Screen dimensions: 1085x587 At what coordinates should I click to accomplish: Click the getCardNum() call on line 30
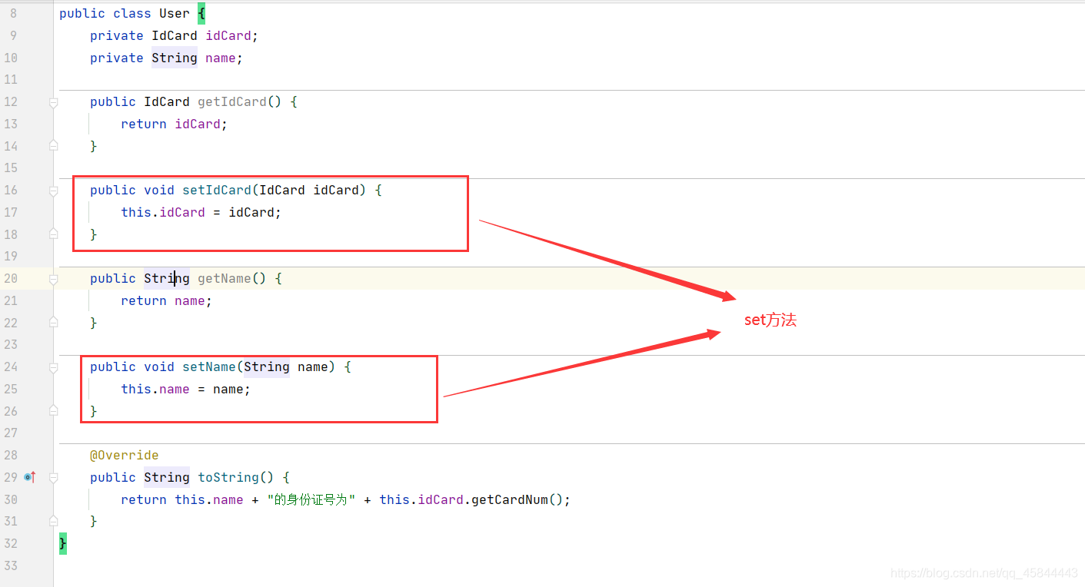[x=517, y=499]
